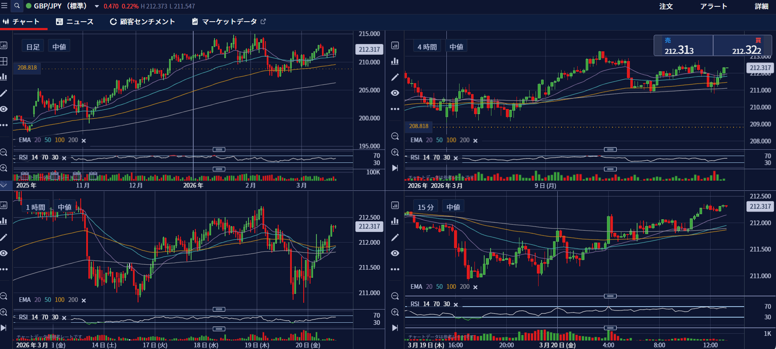Toggle the eye visibility icon on the 4時間 chart
This screenshot has width=776, height=349.
click(395, 93)
